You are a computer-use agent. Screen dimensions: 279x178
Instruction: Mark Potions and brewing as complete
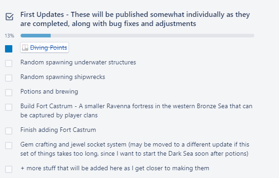coord(9,93)
